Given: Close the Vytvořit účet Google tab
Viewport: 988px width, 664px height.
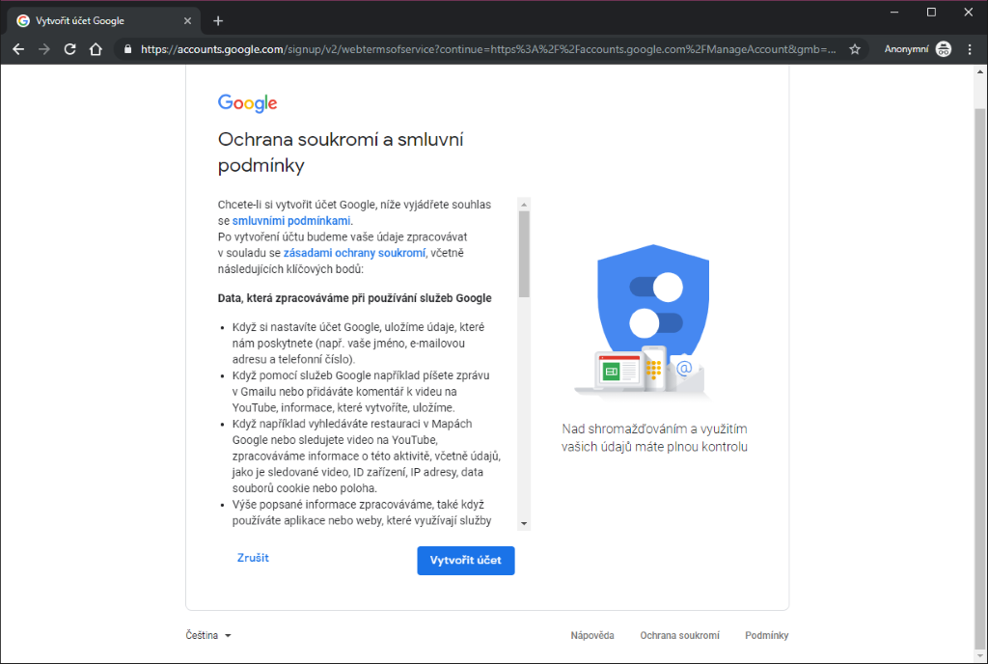Looking at the screenshot, I should point(187,21).
